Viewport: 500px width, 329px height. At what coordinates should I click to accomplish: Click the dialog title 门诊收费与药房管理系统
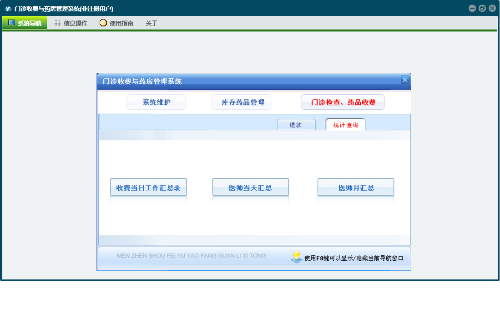(x=142, y=81)
